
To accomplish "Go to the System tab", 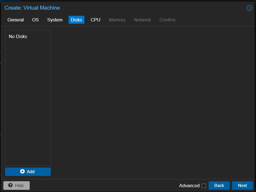I will click(x=55, y=20).
